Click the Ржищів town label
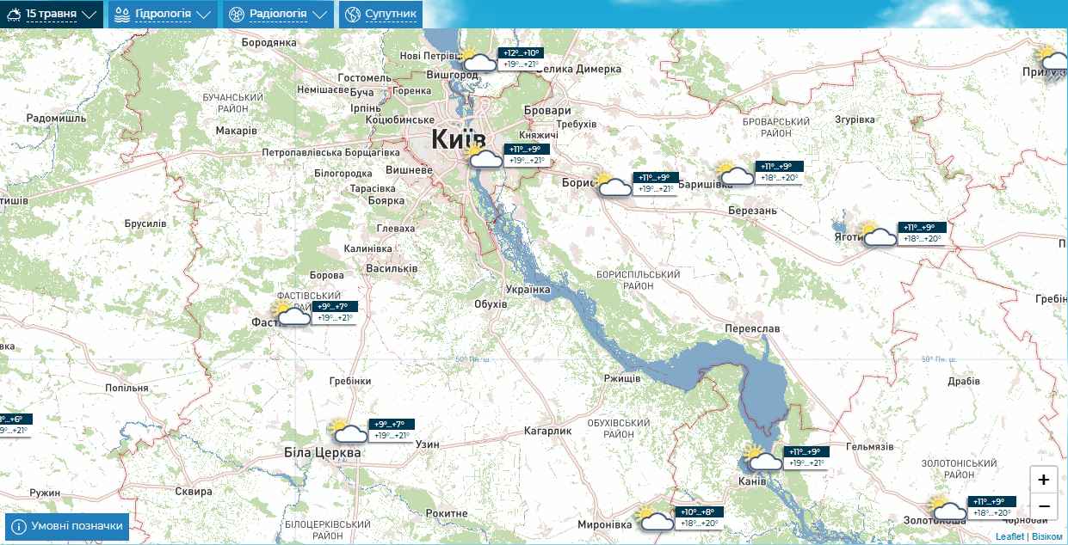Image resolution: width=1068 pixels, height=545 pixels. tap(622, 378)
